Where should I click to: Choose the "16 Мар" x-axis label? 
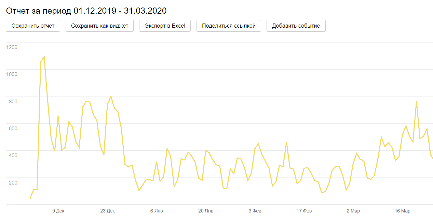coord(403,211)
